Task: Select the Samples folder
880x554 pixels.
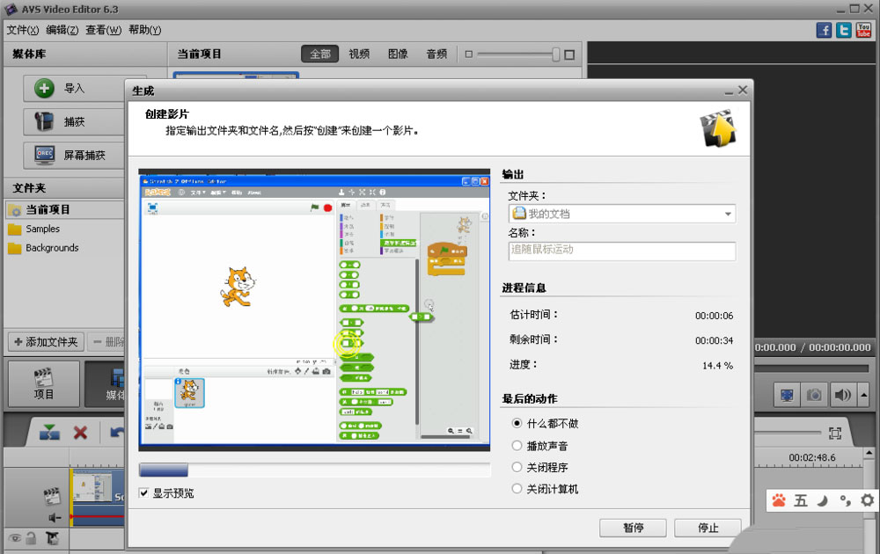Action: 42,229
